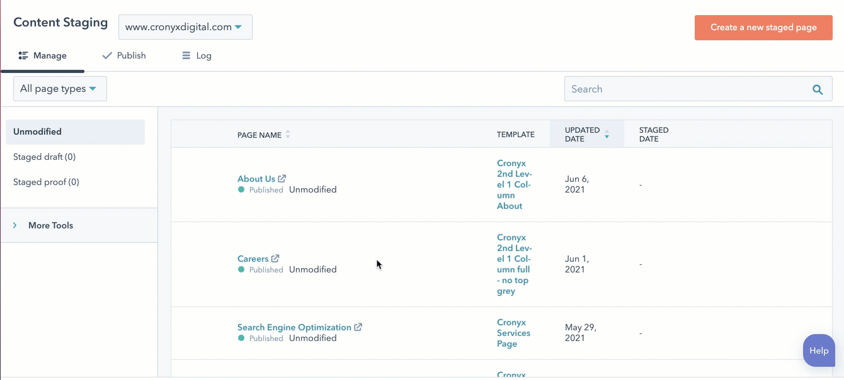Open the Help chat button
Image resolution: width=844 pixels, height=380 pixels.
819,350
